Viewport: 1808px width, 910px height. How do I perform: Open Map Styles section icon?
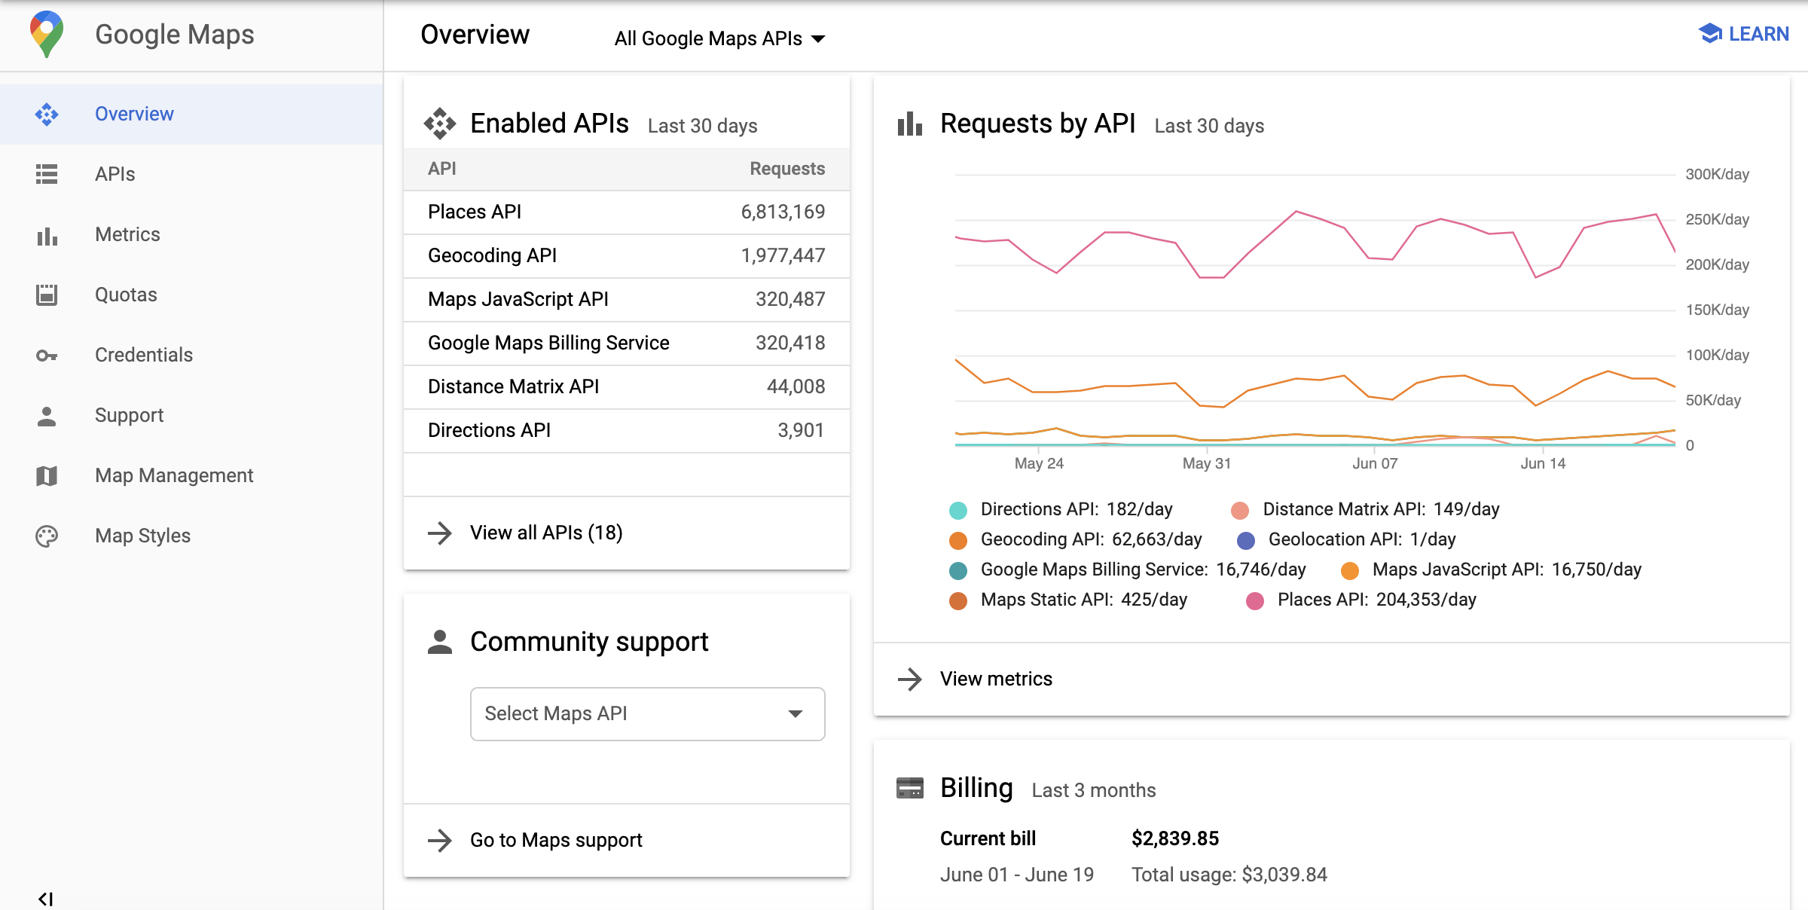pos(47,535)
